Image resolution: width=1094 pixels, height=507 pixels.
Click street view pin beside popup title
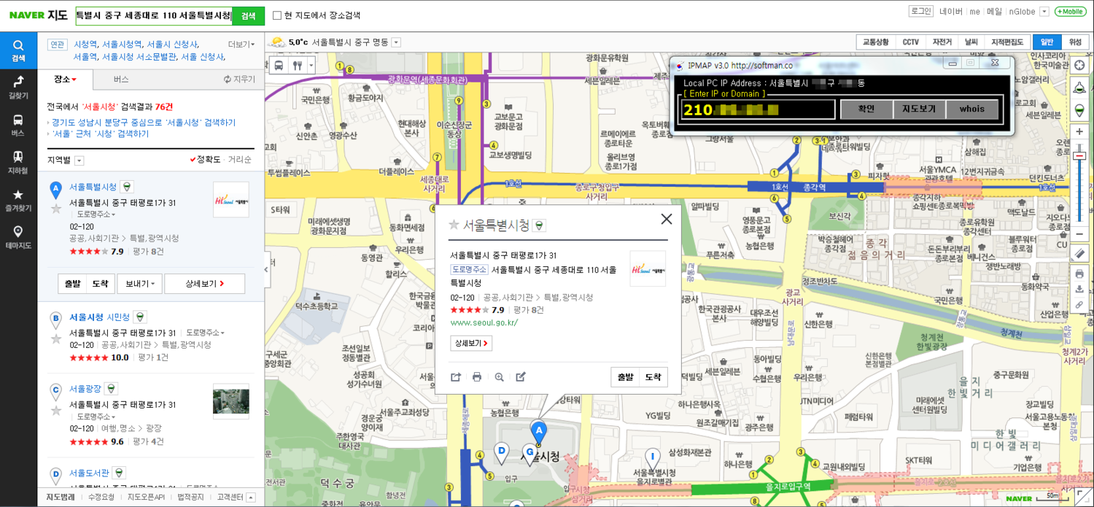539,226
